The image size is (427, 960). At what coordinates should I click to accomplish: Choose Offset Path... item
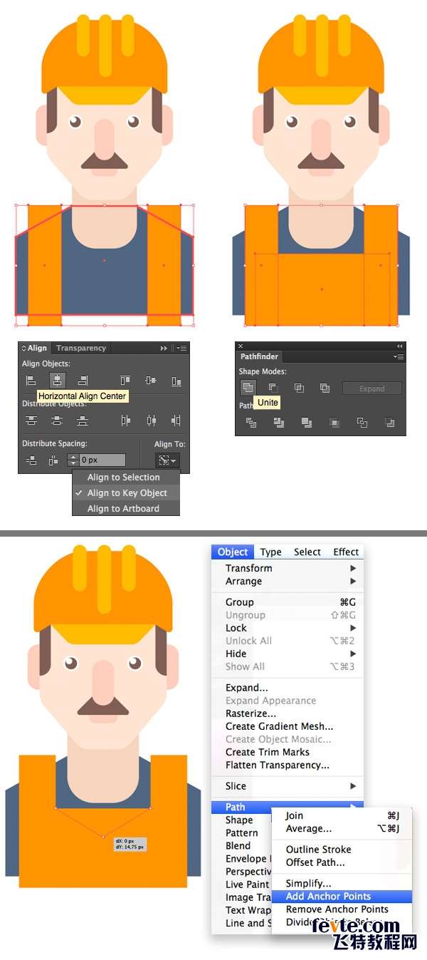pos(342,862)
